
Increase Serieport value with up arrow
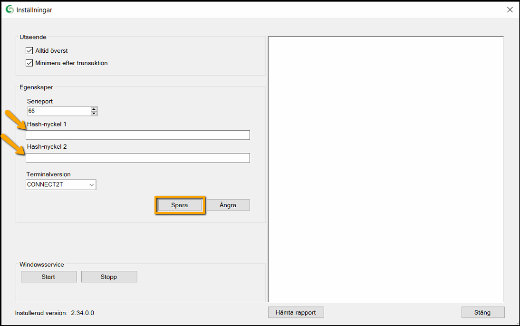(94, 109)
